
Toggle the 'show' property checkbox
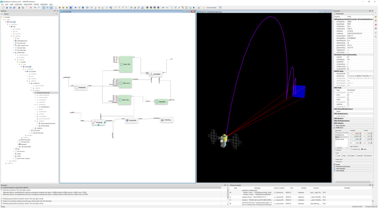tap(348, 95)
